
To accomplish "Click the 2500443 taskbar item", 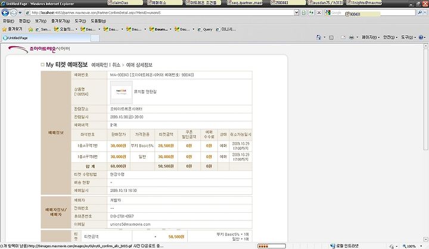I will point(288,3).
